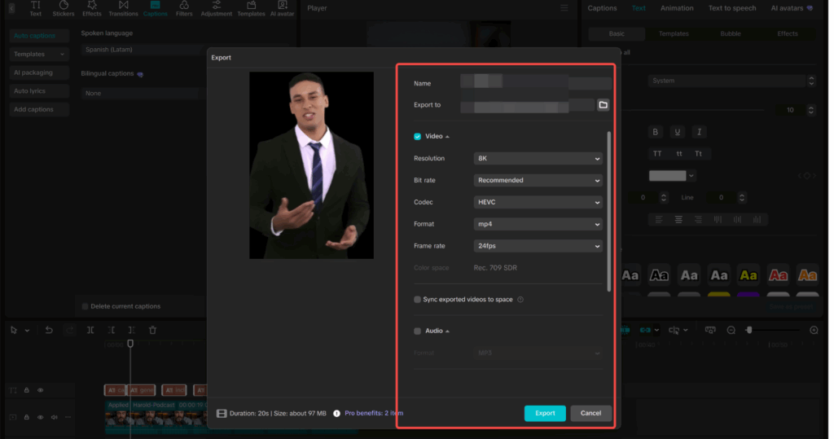Click the info icon beside Sync exported videos
Viewport: 834px width, 439px height.
(520, 300)
